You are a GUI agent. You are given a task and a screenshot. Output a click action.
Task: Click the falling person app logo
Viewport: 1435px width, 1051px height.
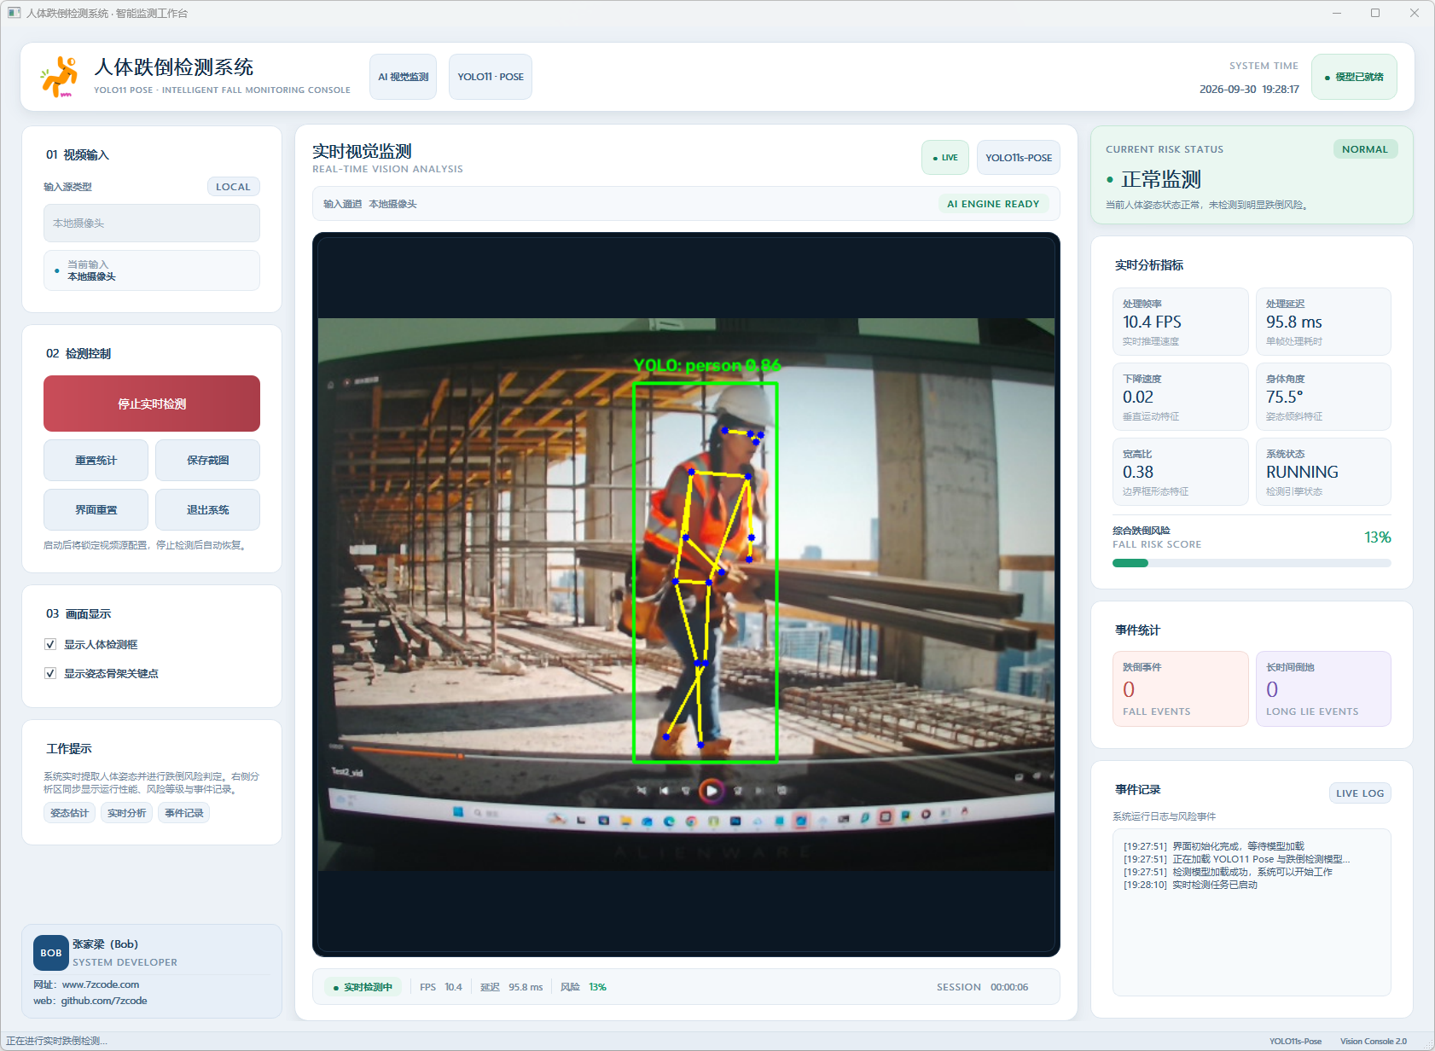point(60,77)
